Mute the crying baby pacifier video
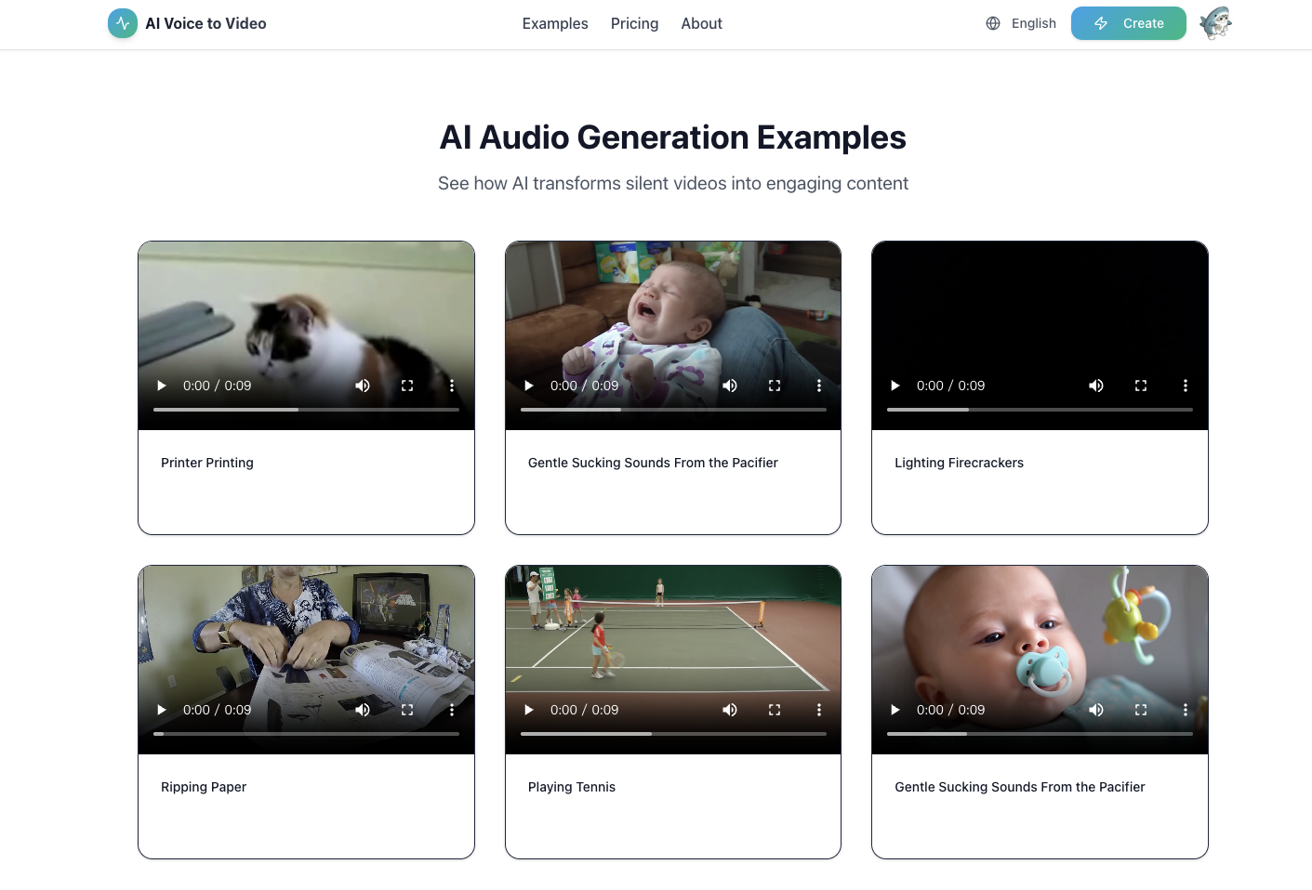 click(x=730, y=385)
